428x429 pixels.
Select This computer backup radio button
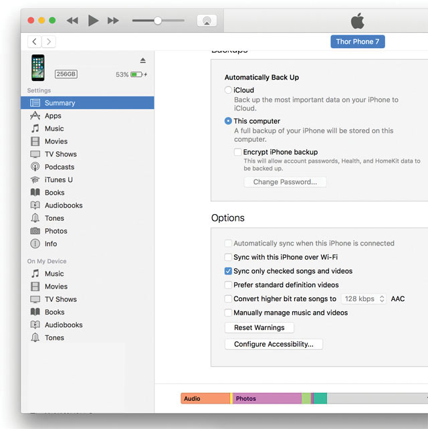pos(228,121)
